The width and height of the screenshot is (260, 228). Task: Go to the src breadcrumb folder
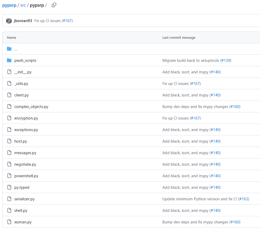point(23,5)
